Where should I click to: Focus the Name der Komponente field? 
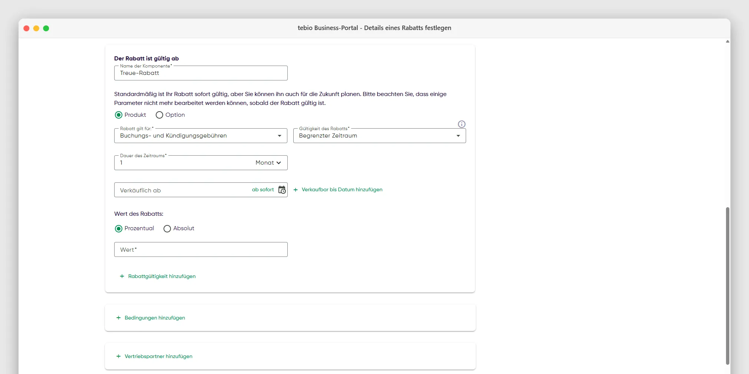(x=201, y=73)
